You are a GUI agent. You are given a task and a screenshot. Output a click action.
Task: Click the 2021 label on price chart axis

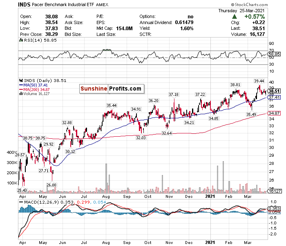(x=210, y=196)
